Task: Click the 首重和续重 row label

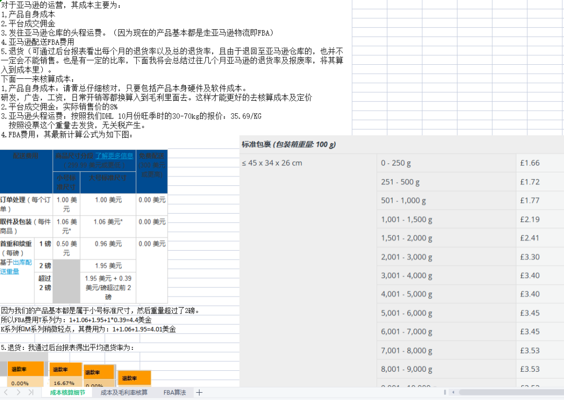Action: [x=16, y=243]
